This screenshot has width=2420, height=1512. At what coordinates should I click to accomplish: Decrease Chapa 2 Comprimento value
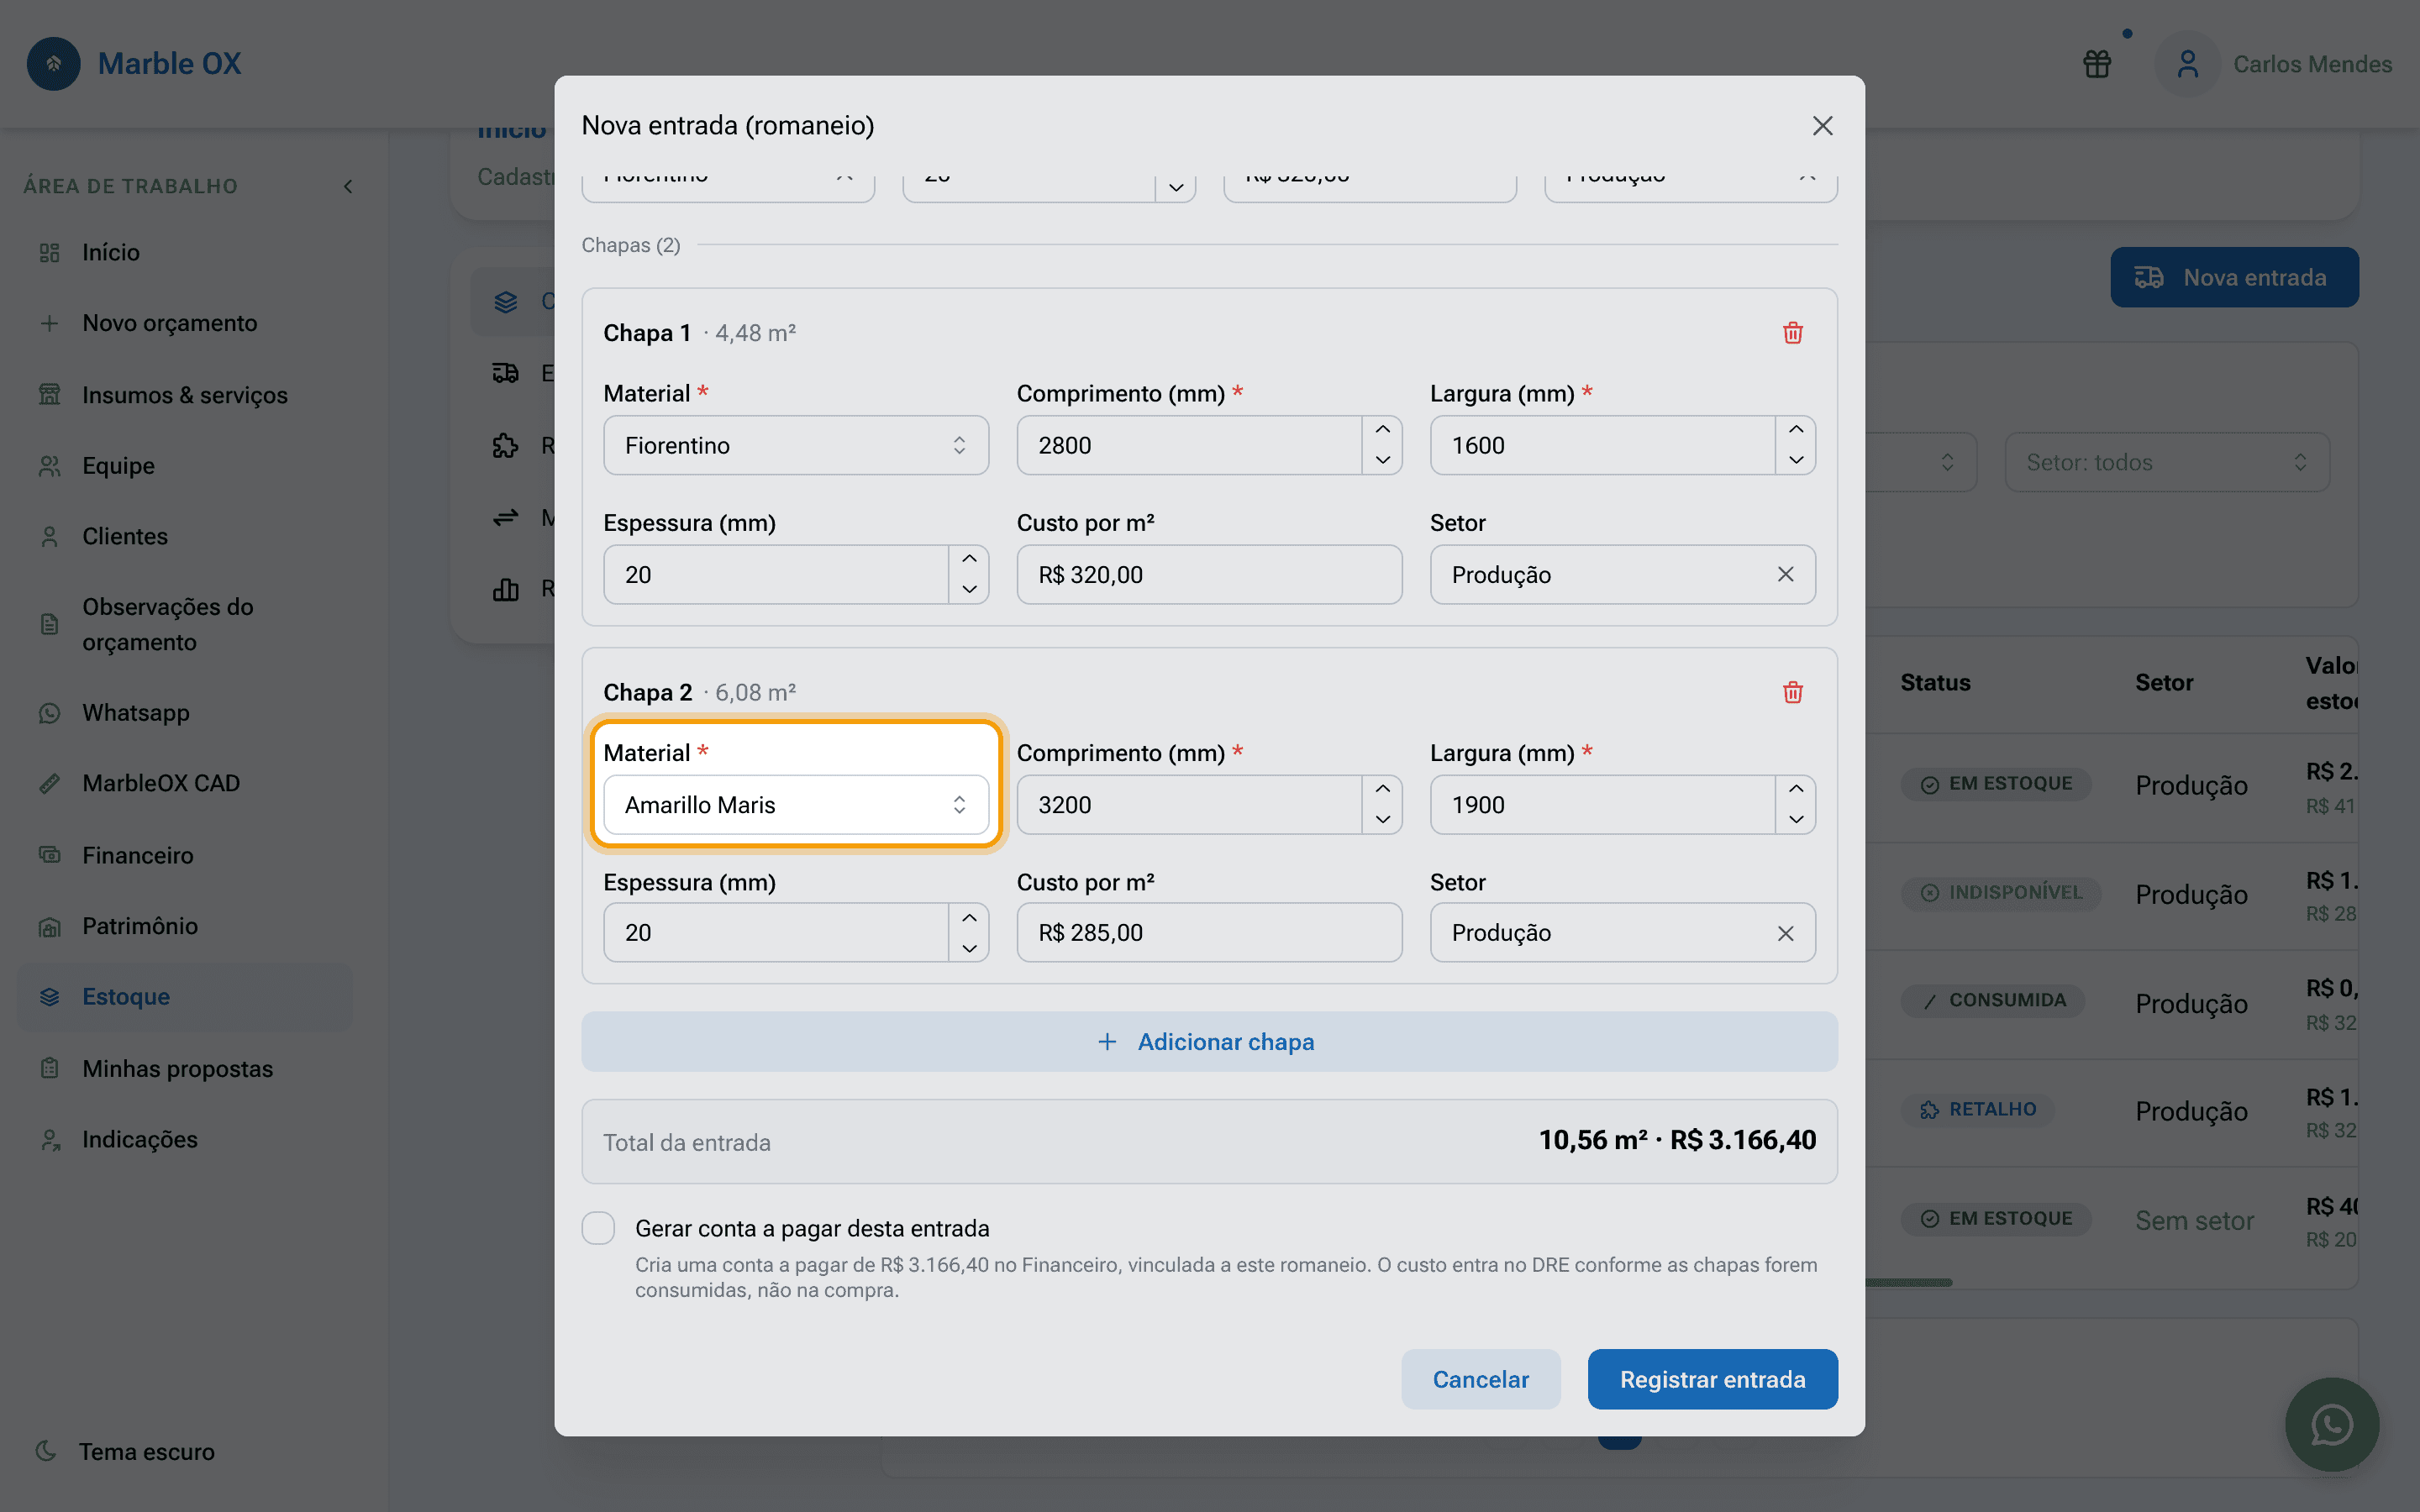[1382, 819]
